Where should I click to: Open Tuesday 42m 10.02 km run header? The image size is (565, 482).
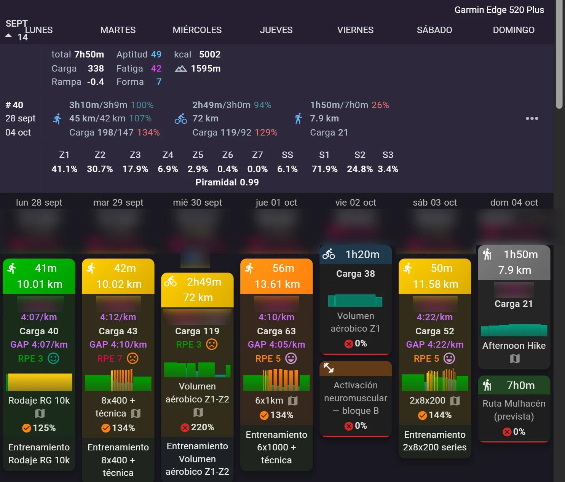pos(118,276)
